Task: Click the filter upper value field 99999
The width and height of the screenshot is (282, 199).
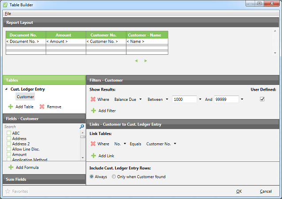Action: tap(226, 99)
